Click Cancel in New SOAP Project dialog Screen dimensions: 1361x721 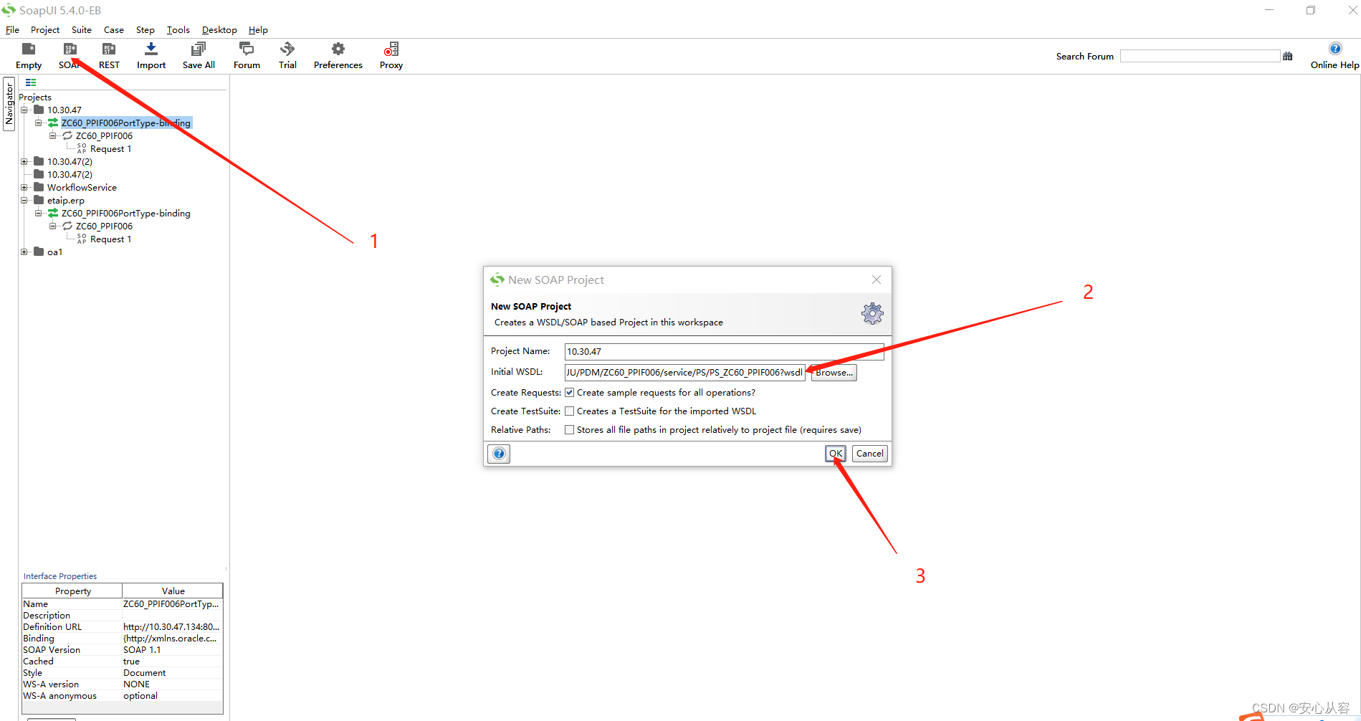pyautogui.click(x=870, y=454)
